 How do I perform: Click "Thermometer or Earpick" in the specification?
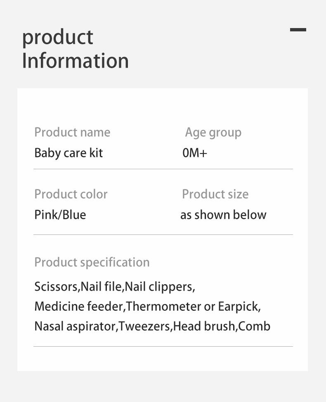coord(193,307)
